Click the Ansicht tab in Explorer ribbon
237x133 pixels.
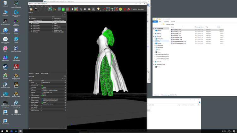point(173,21)
